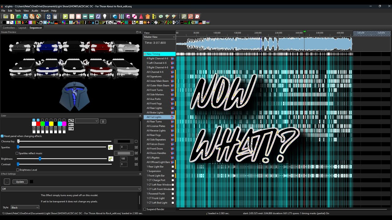Click the gray sparkles color button
Screen dimensions: 392x220
click(124, 153)
